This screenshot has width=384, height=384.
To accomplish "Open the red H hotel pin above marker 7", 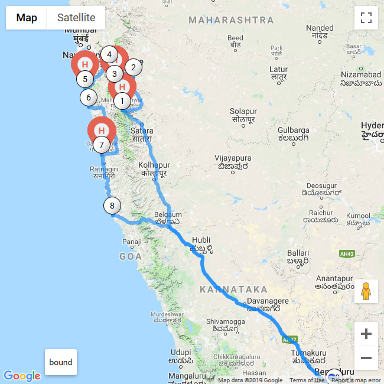I will pyautogui.click(x=102, y=129).
